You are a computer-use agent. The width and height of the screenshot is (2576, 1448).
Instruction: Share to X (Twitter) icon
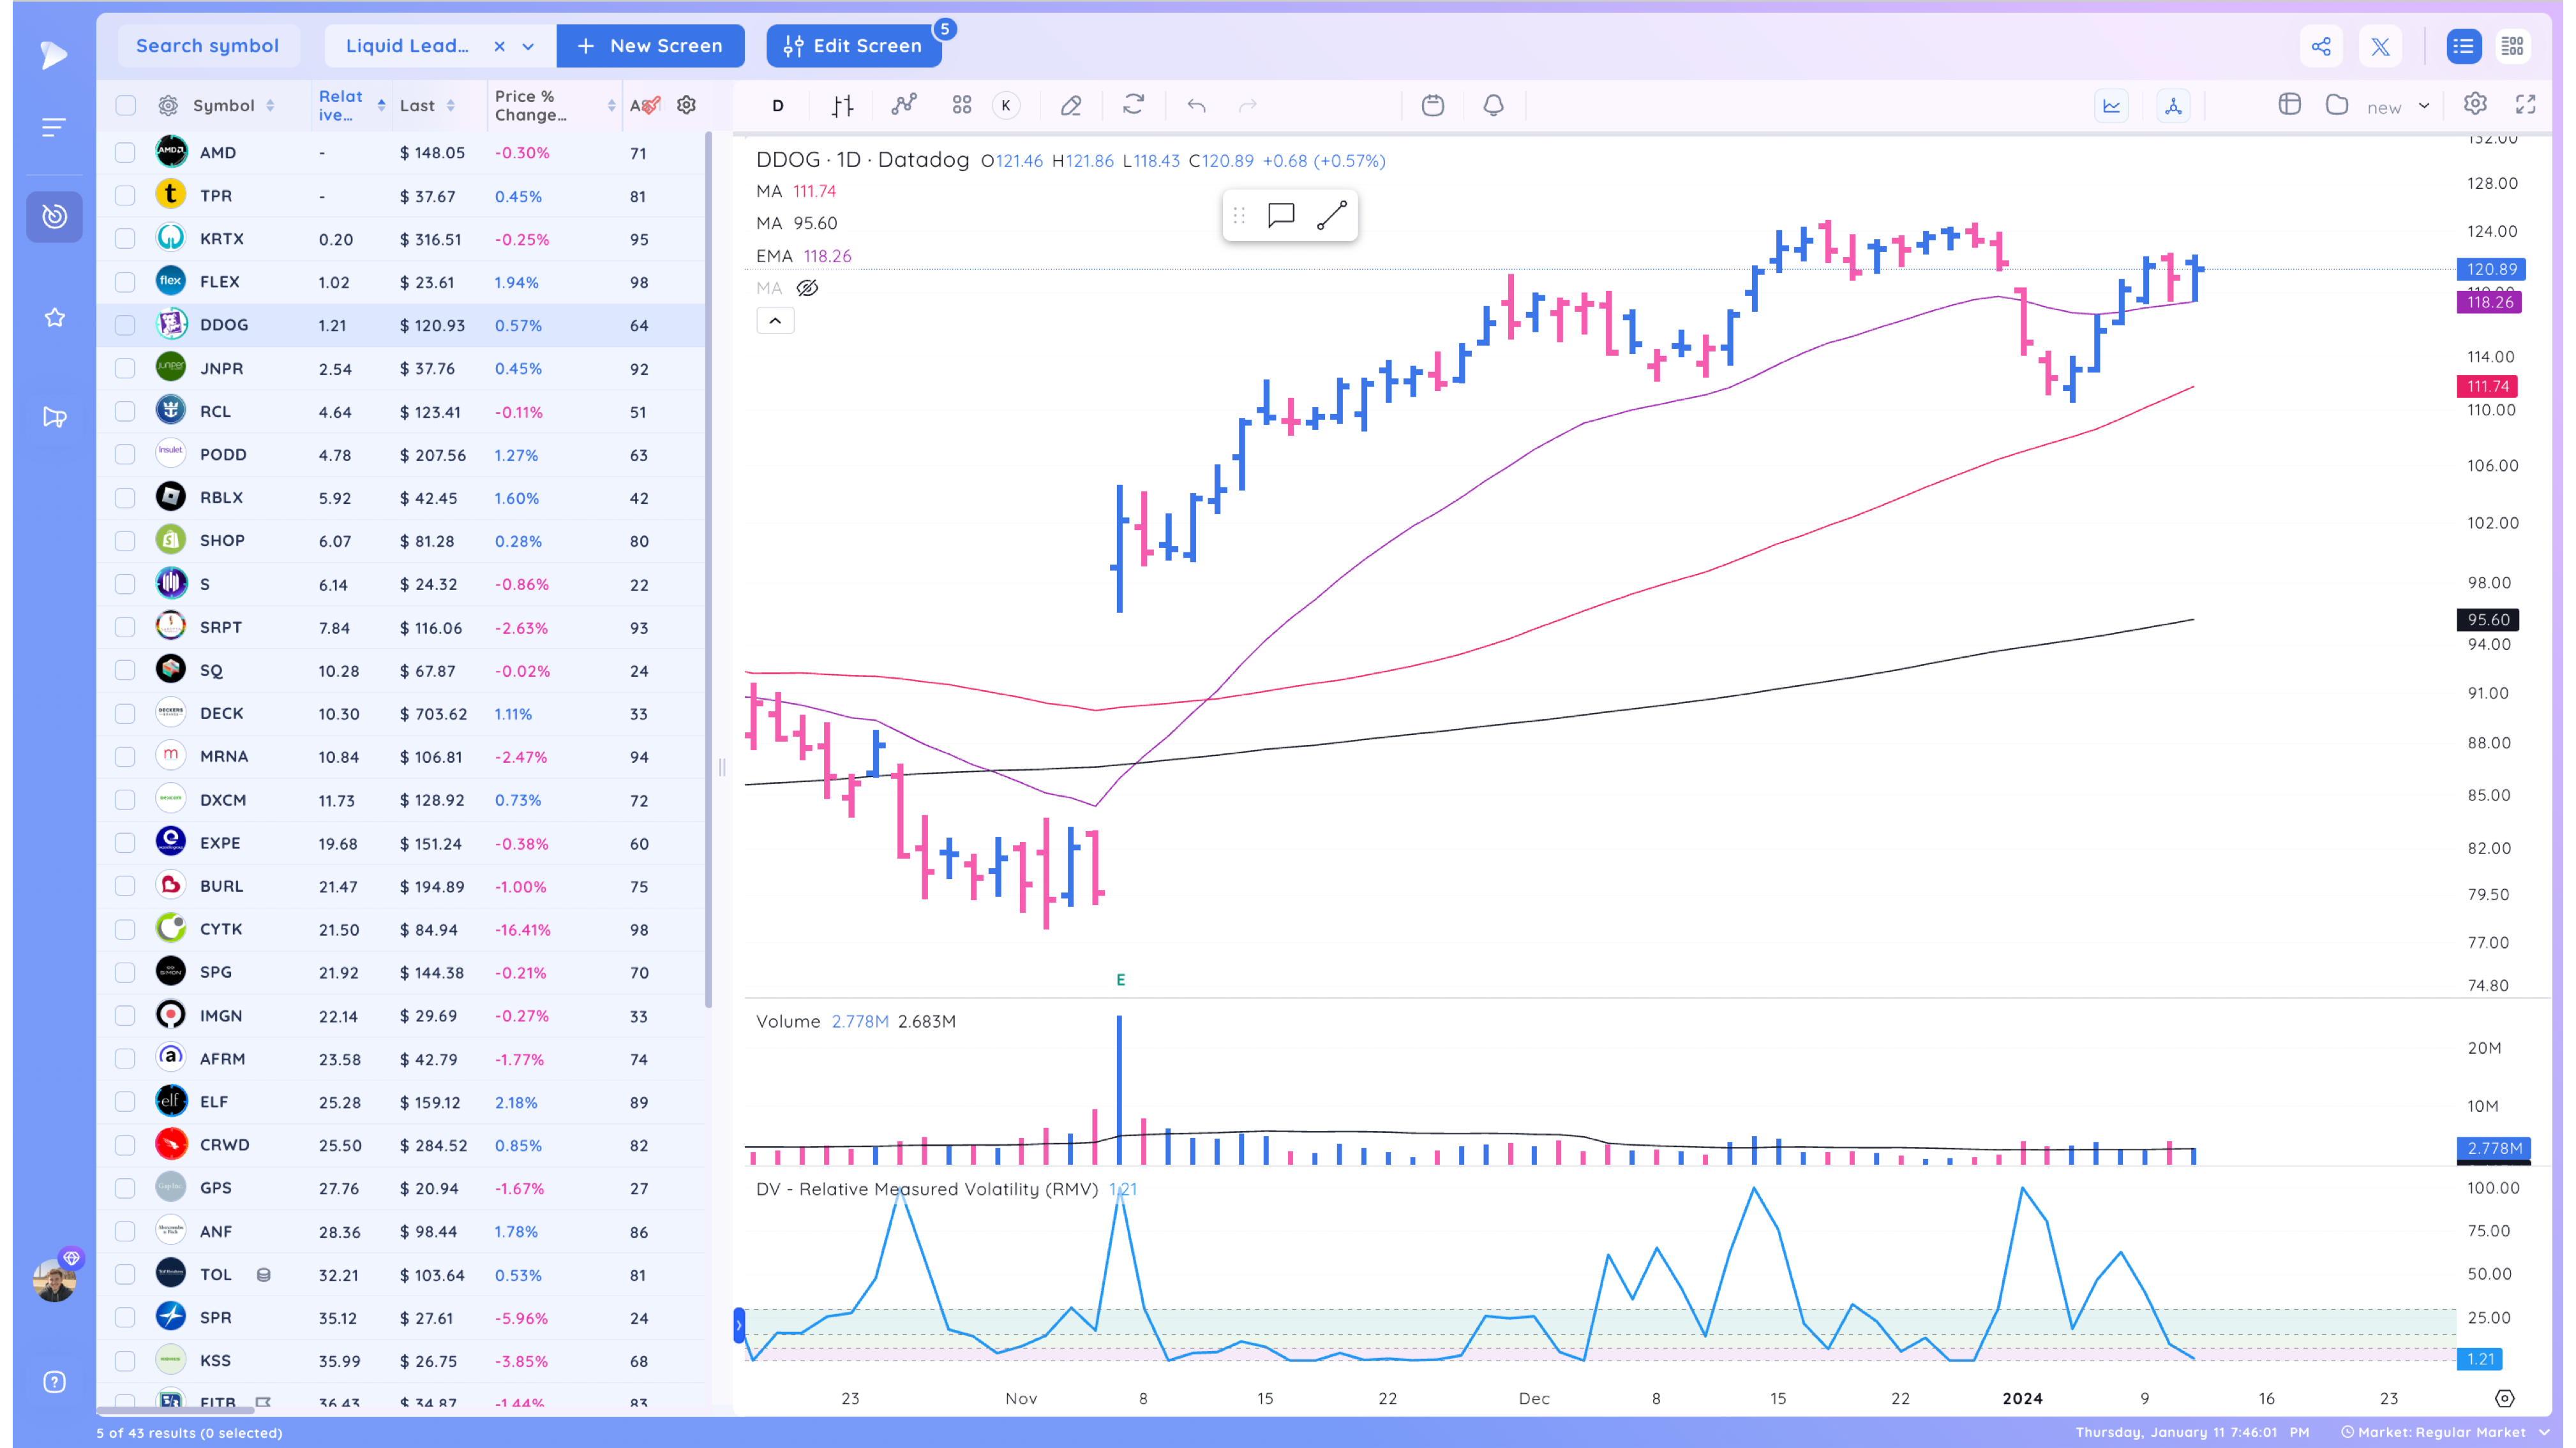[x=2380, y=46]
